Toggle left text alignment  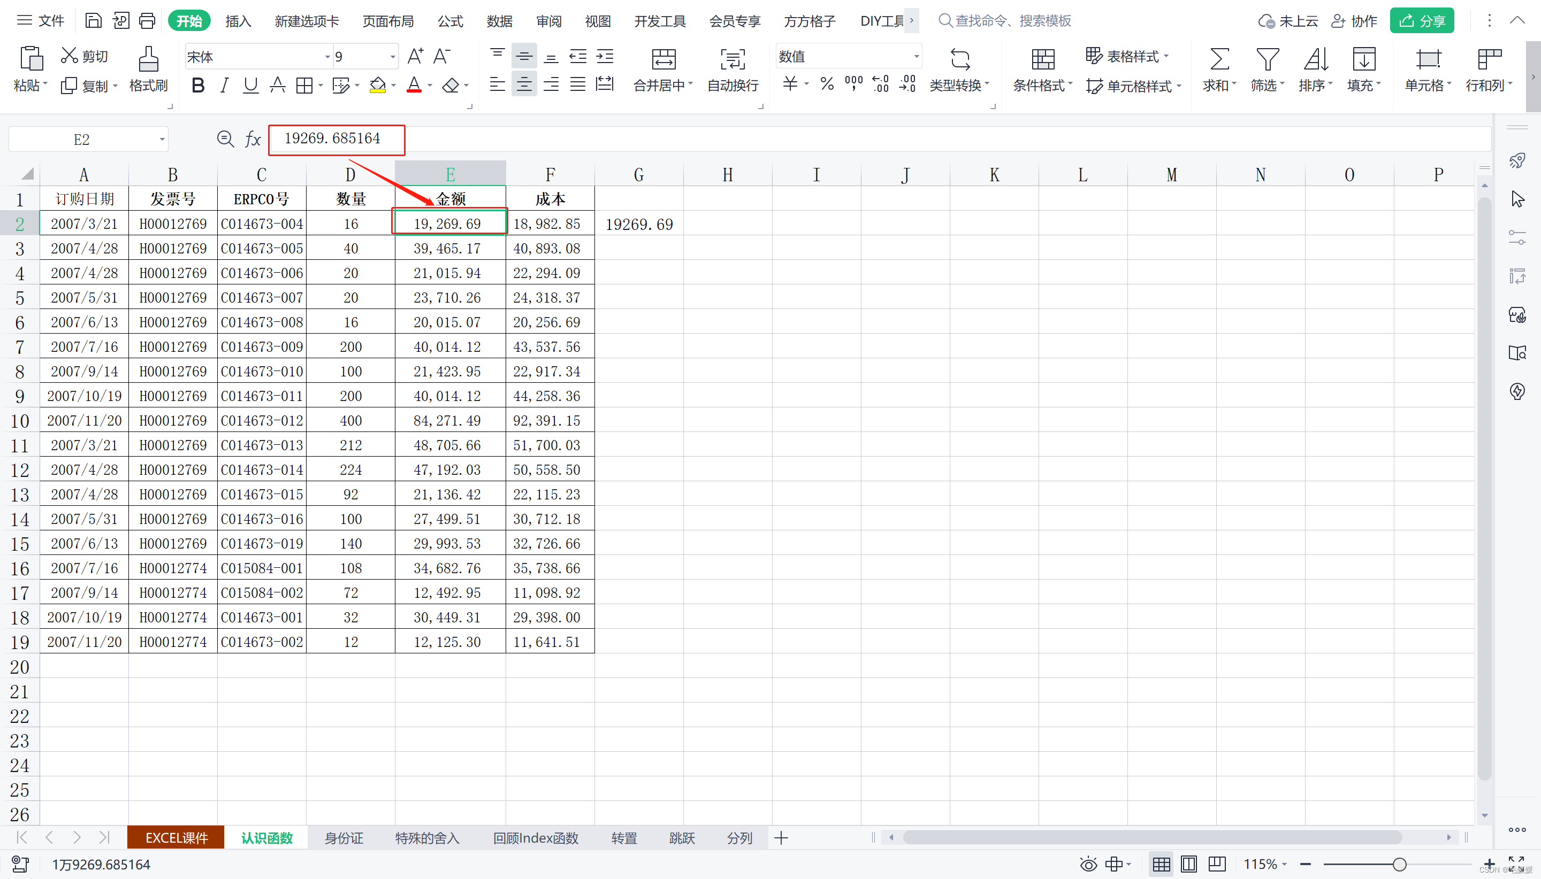[497, 84]
